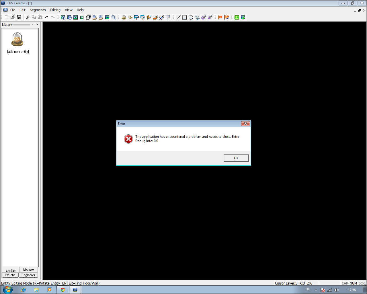Image resolution: width=367 pixels, height=294 pixels.
Task: Click the eyedropper picker tool
Action: [162, 17]
